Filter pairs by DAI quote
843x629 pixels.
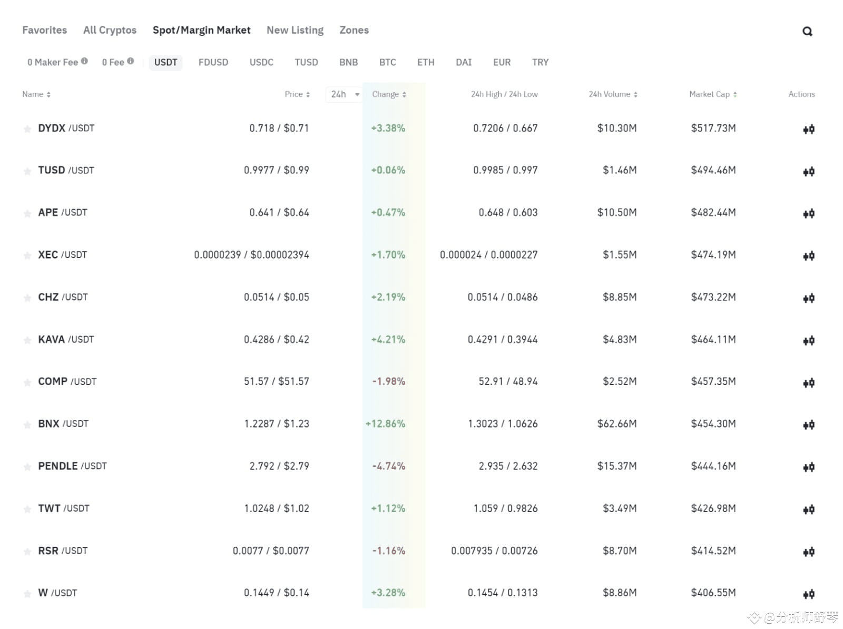(x=464, y=62)
